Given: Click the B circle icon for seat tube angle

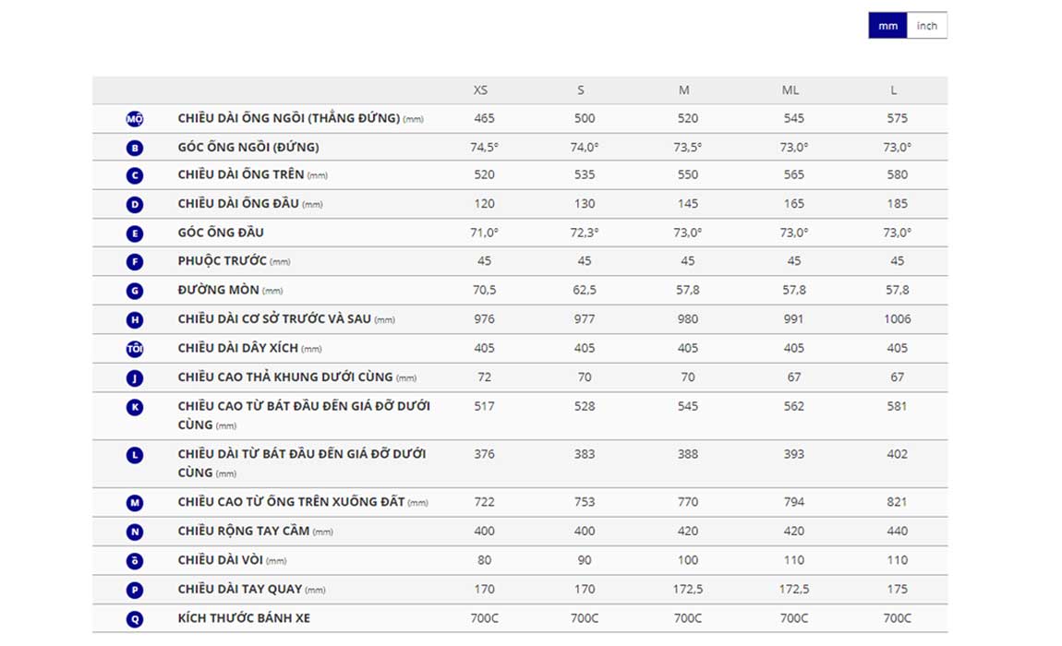Looking at the screenshot, I should 135,148.
